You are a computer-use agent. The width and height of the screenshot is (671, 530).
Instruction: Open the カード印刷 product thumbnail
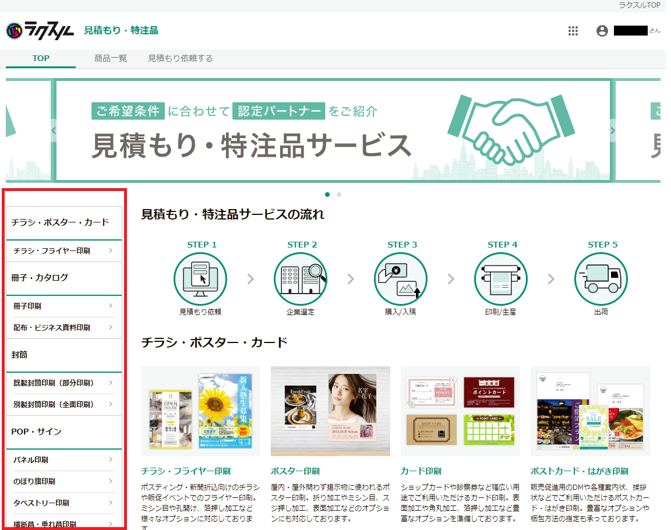461,411
